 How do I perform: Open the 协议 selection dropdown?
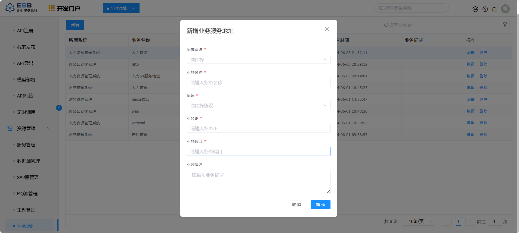point(258,105)
